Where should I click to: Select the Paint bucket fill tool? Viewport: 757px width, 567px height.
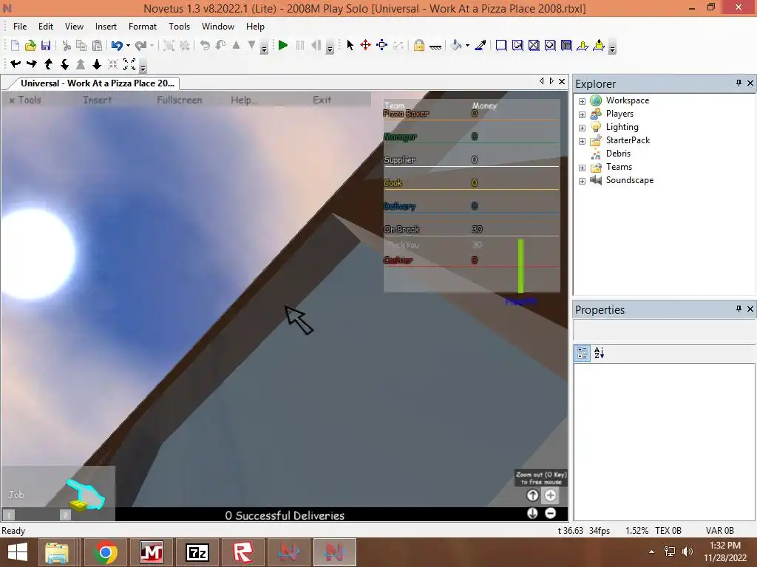tap(455, 45)
